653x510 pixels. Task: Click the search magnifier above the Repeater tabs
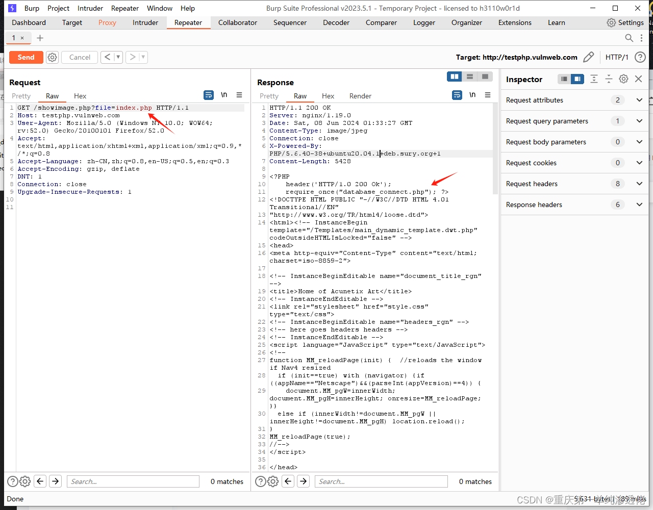(x=629, y=38)
